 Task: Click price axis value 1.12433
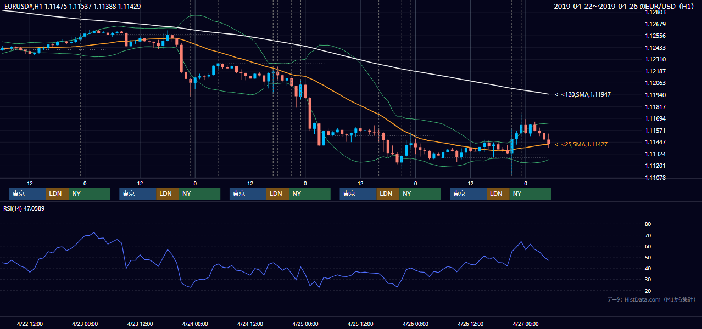click(656, 48)
